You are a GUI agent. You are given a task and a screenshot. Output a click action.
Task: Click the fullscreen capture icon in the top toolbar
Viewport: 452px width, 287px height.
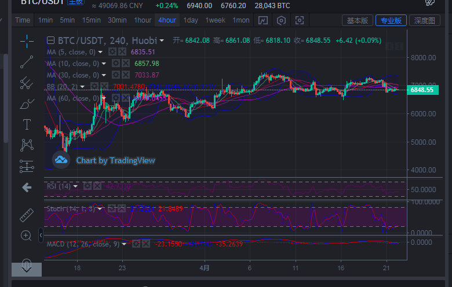(300, 20)
